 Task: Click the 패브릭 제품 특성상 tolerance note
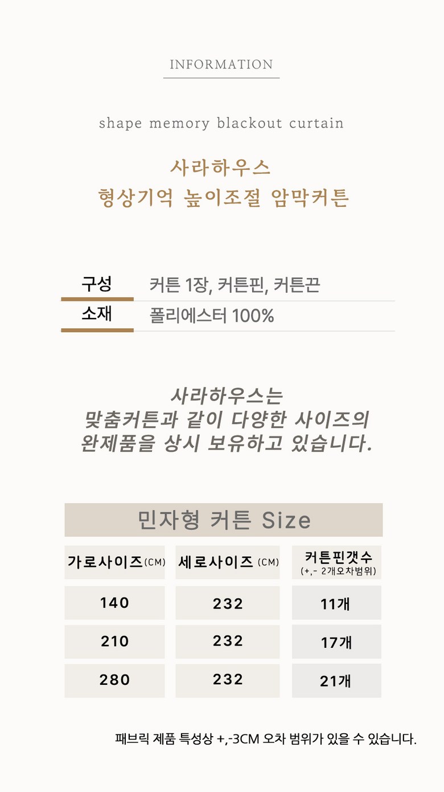tap(265, 740)
